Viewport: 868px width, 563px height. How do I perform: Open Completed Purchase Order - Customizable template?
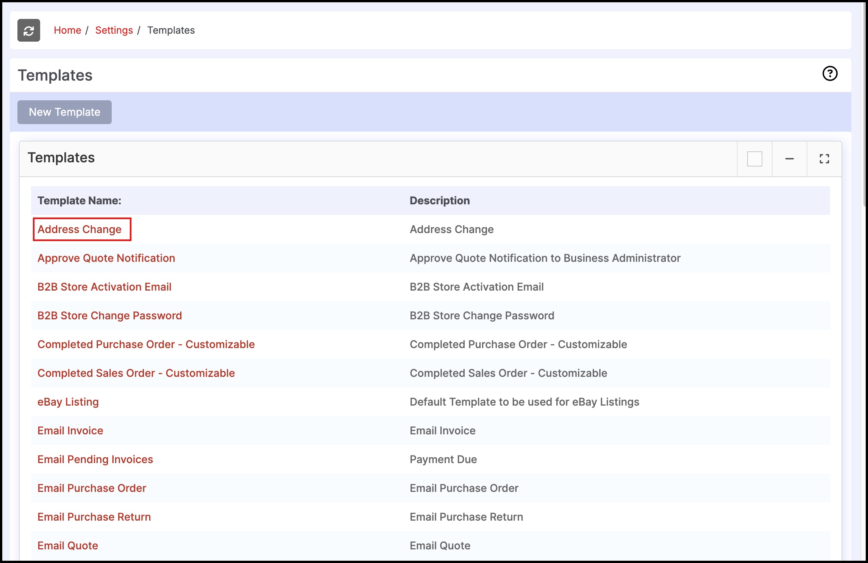pyautogui.click(x=146, y=344)
